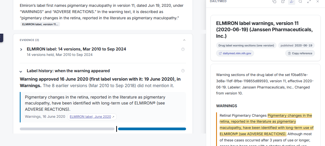Open the ELMIRON label, June 2020 link

click(x=92, y=117)
